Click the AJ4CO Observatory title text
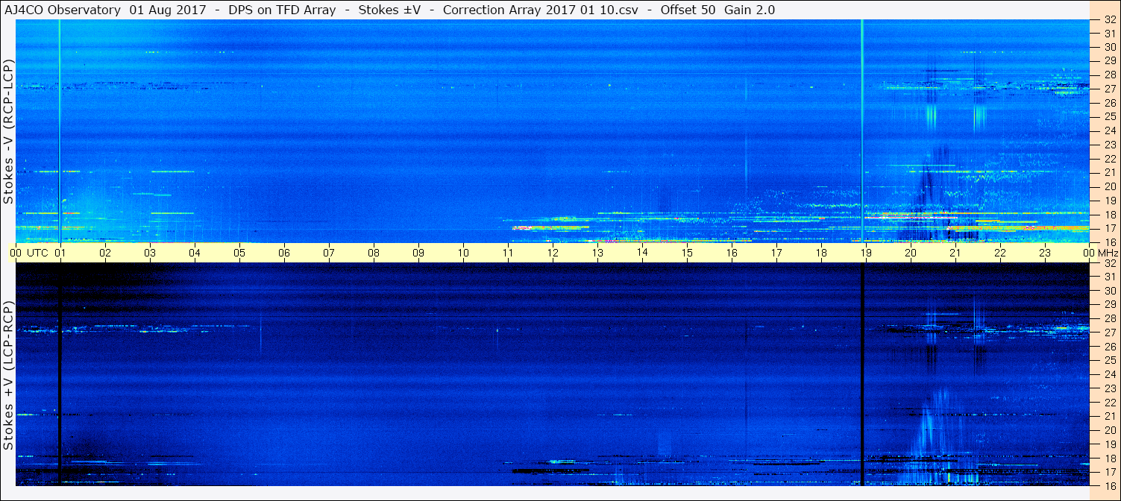This screenshot has width=1121, height=501. point(63,10)
